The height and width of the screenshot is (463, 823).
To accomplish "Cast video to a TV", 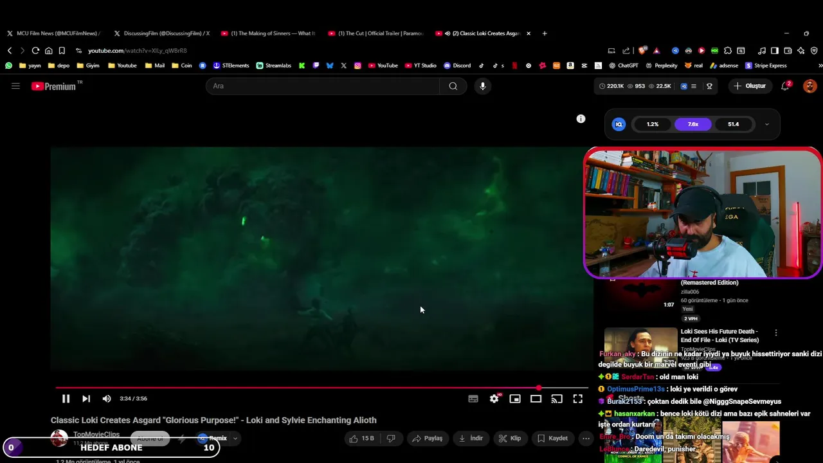I will click(557, 399).
